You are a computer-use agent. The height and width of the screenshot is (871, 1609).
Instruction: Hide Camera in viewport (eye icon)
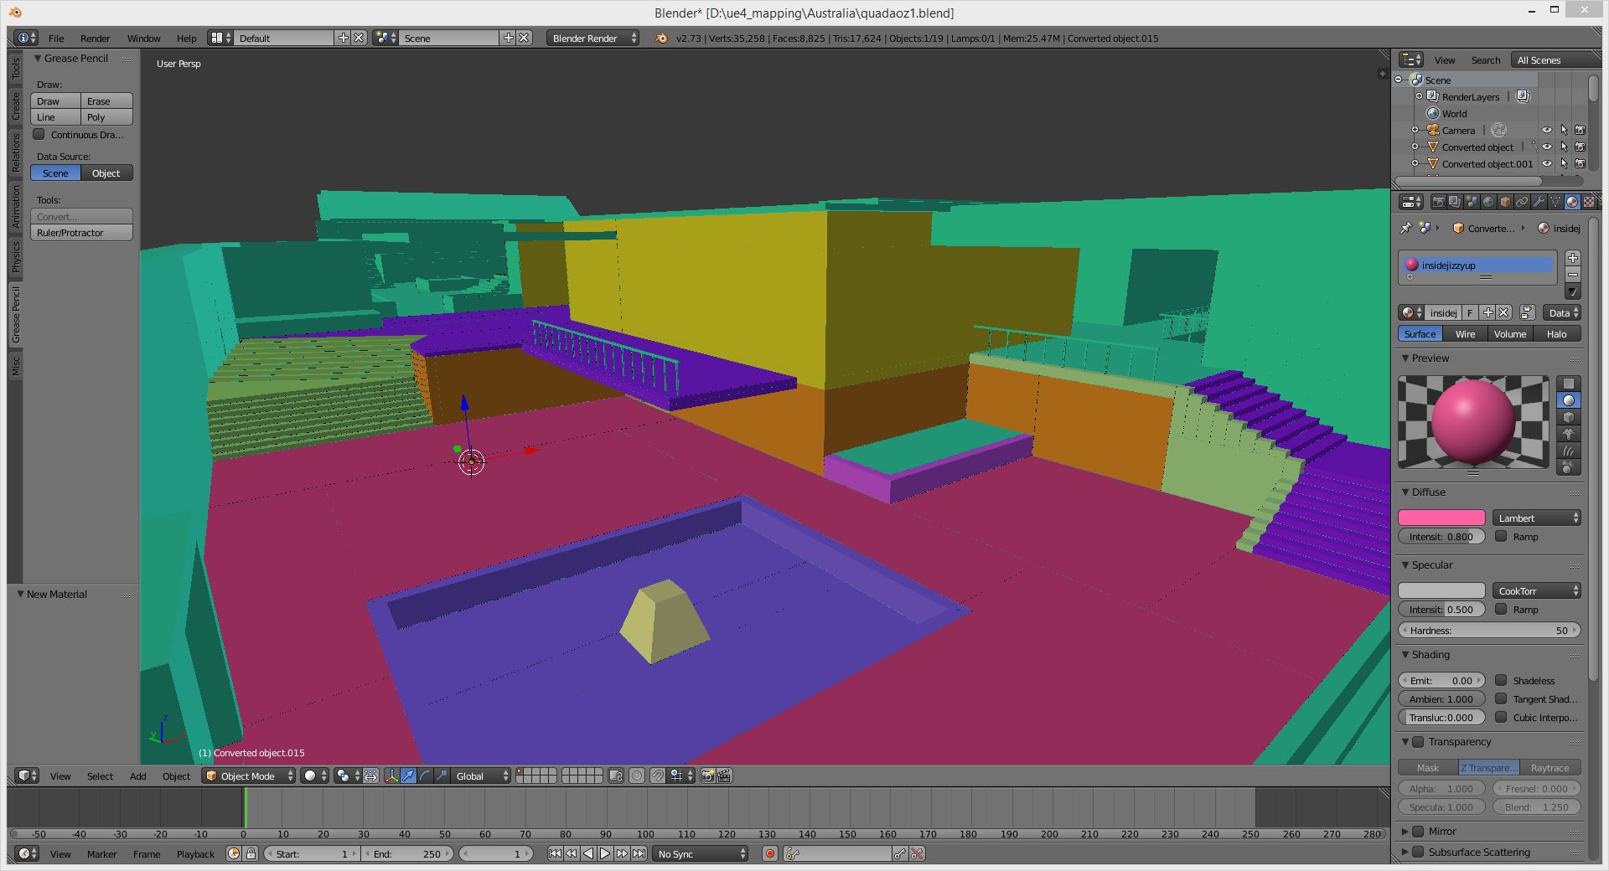[x=1547, y=130]
